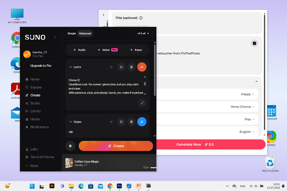Save lyrics with the bookmark icon
This screenshot has width=287, height=191.
121,67
